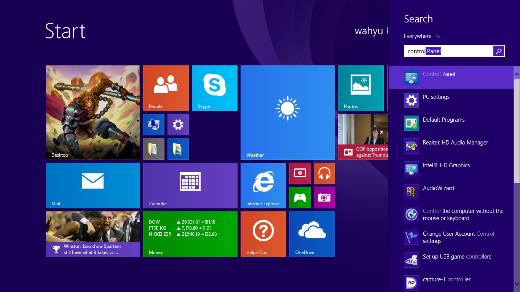Click inside the search text box
This screenshot has height=292, width=520.
coord(448,51)
